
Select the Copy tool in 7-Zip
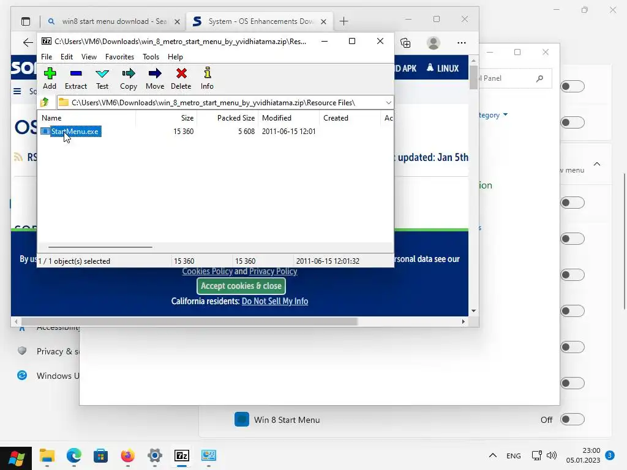(x=129, y=78)
